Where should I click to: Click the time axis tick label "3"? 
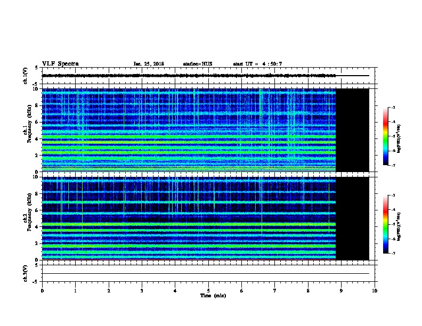coord(142,290)
